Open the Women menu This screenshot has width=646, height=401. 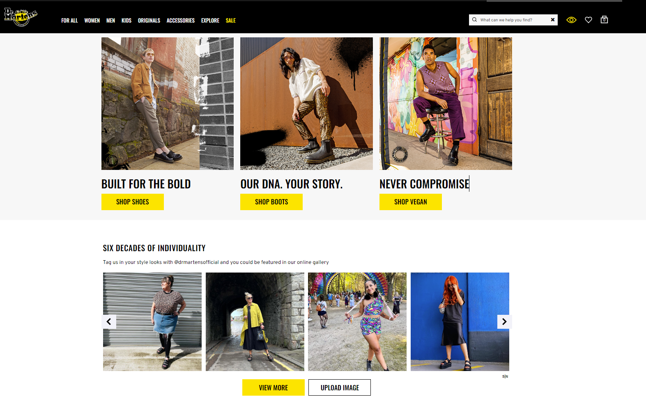92,21
